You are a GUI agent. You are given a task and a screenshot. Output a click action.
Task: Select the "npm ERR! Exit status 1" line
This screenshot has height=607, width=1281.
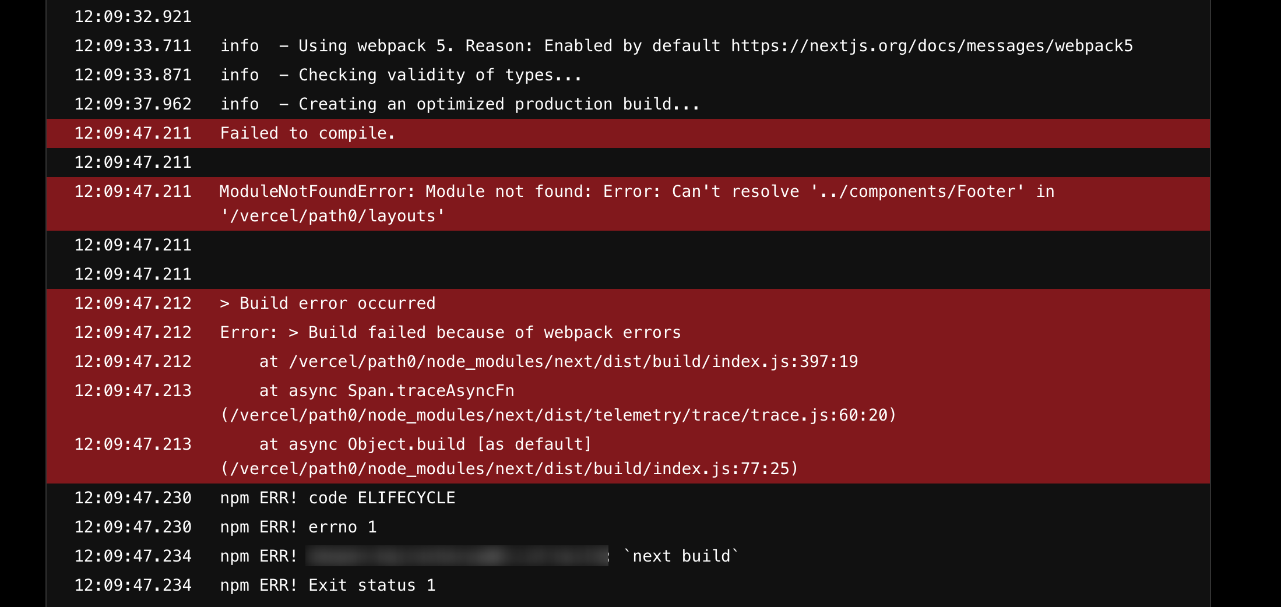328,585
